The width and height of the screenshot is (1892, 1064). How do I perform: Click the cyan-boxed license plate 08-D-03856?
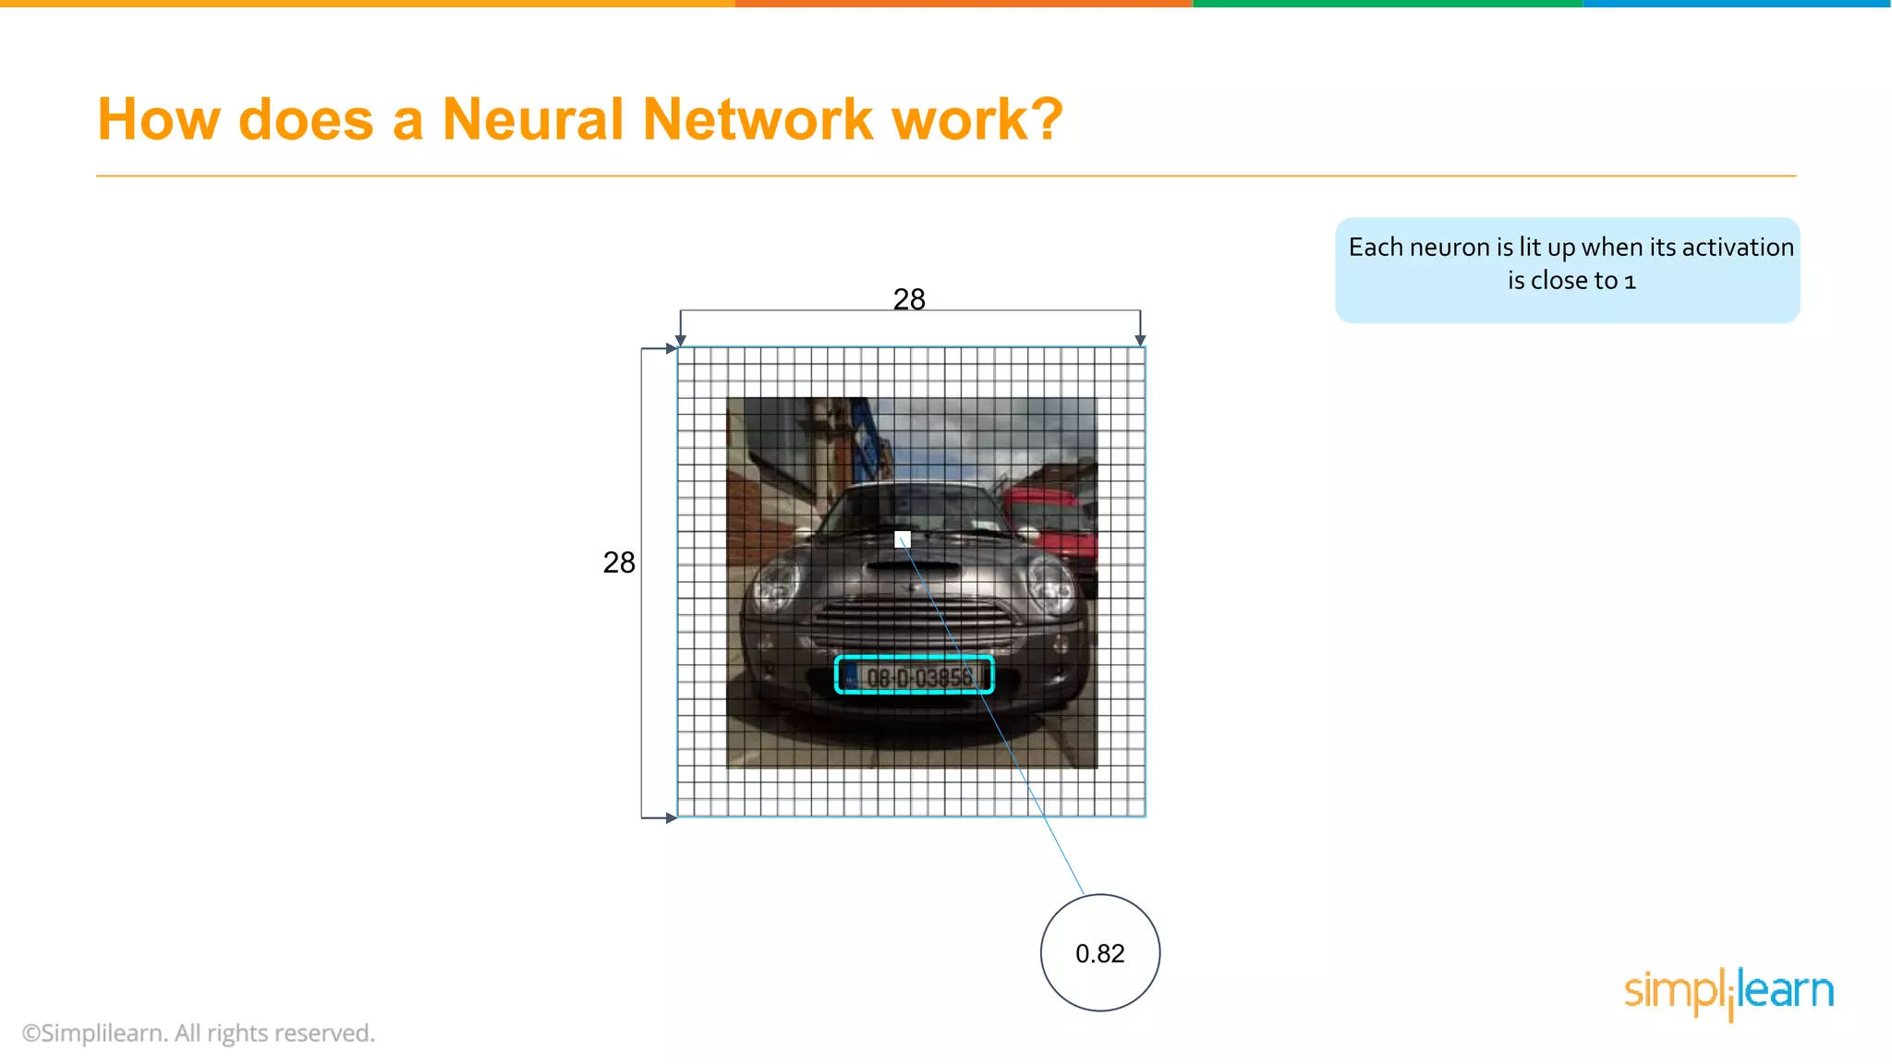[x=914, y=675]
